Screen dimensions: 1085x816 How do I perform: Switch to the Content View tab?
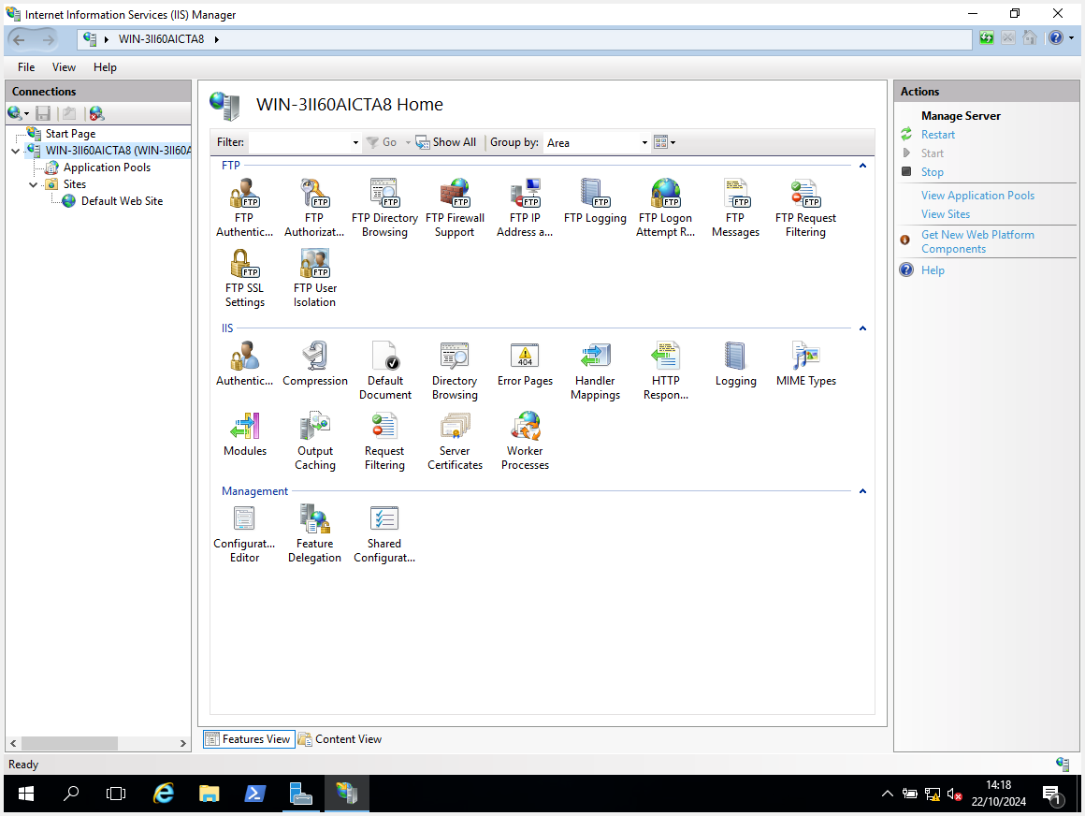pos(340,739)
